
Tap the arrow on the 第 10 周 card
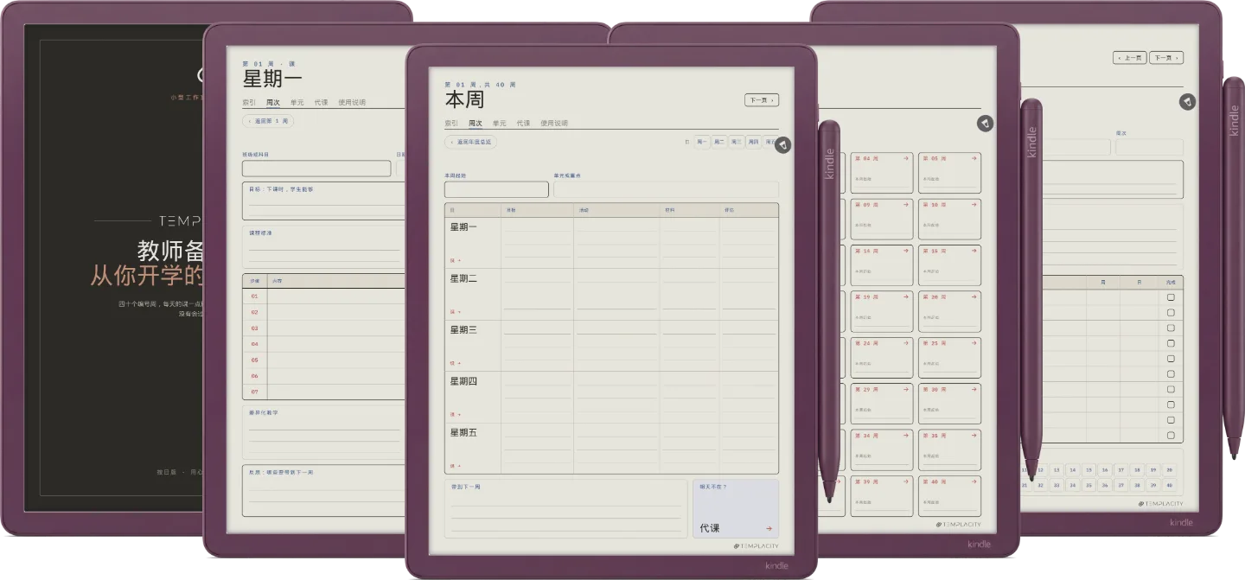click(974, 205)
